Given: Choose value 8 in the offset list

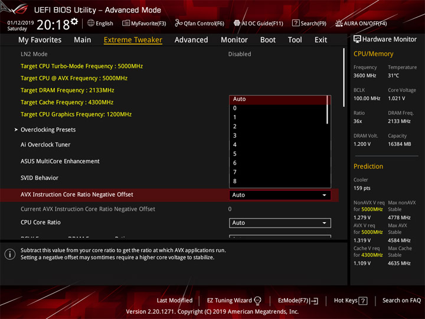Looking at the screenshot, I should [278, 181].
